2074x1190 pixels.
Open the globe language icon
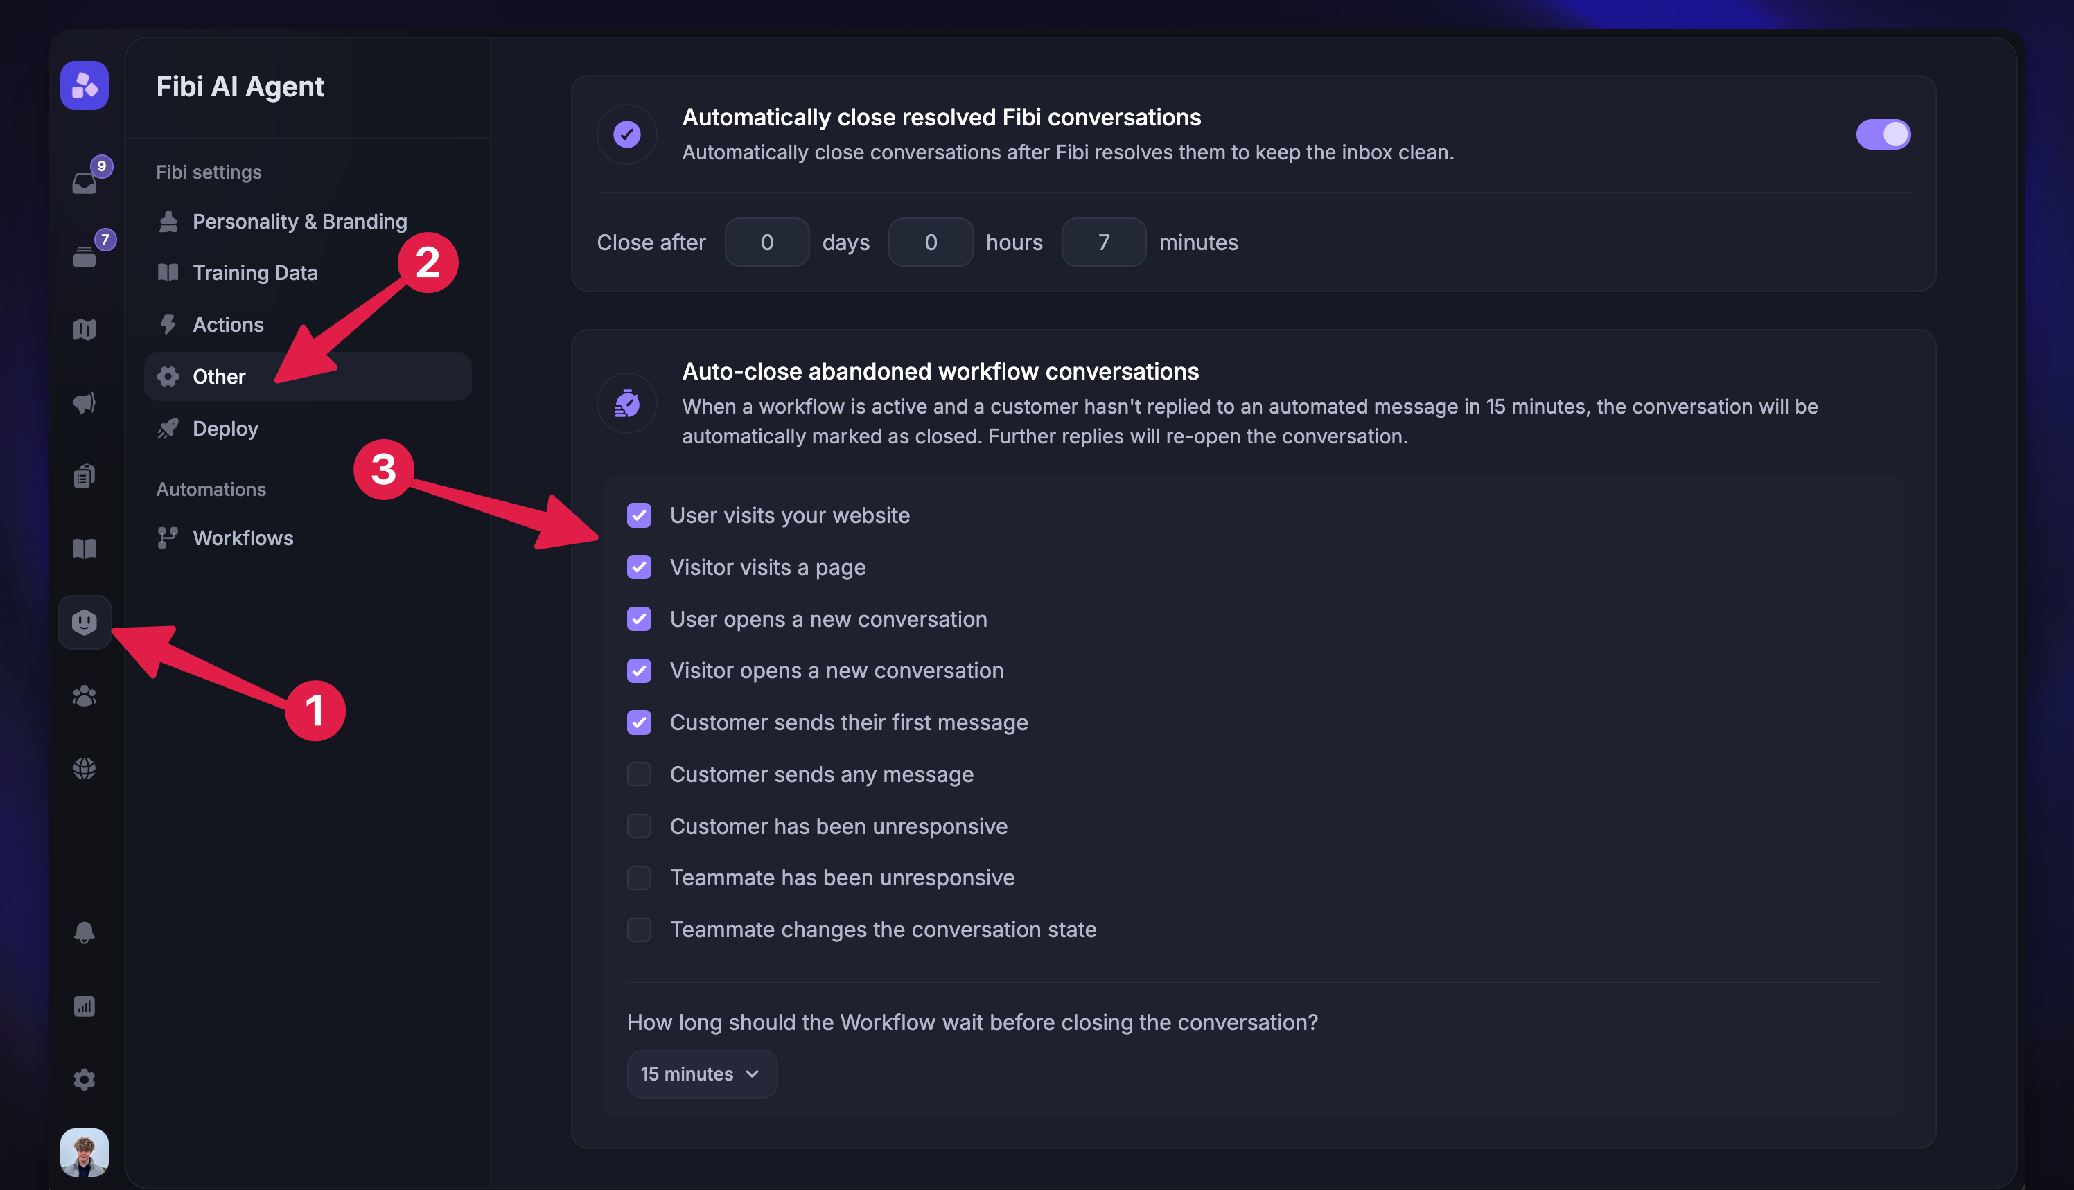(85, 768)
